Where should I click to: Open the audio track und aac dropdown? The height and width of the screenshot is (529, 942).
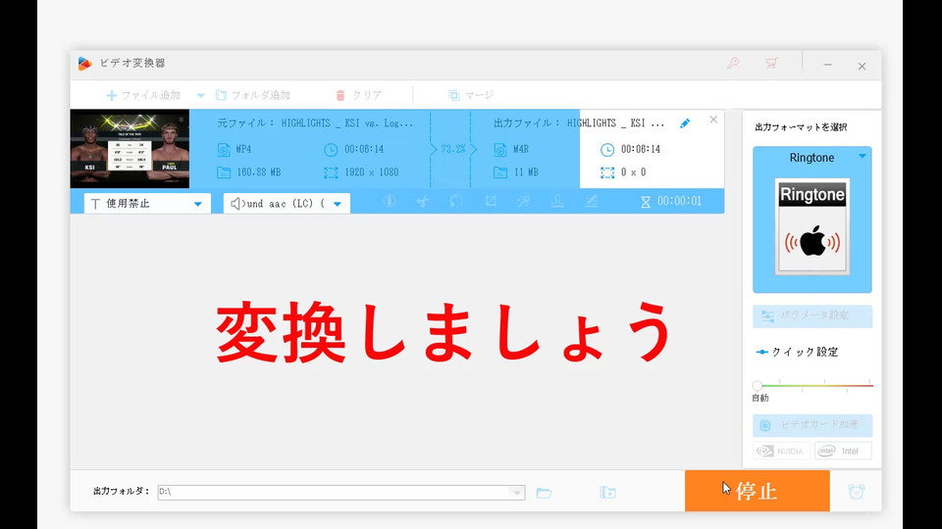pos(287,204)
